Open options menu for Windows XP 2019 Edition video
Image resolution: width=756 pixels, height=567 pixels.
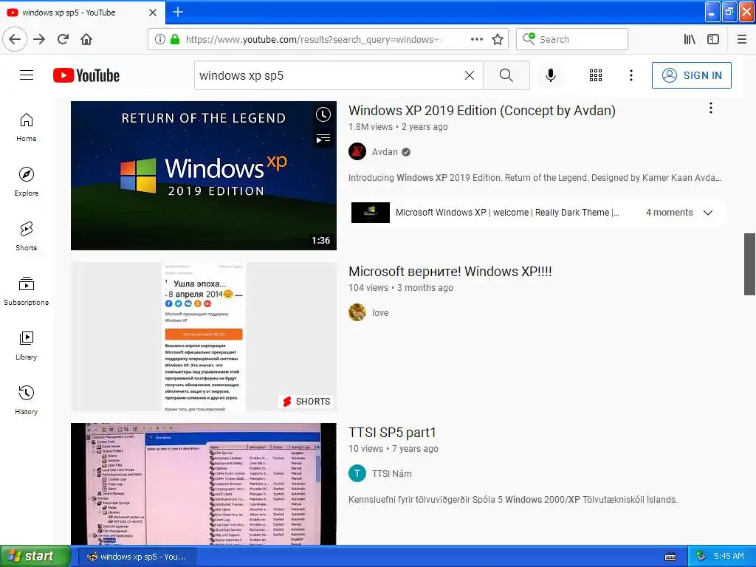pyautogui.click(x=711, y=108)
